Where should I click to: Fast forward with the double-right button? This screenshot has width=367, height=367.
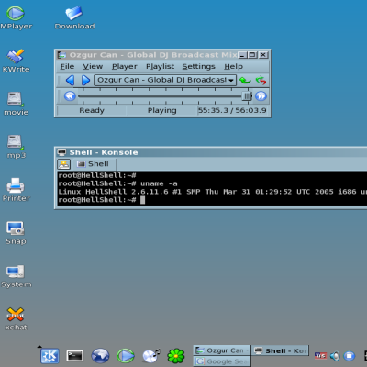[x=261, y=96]
